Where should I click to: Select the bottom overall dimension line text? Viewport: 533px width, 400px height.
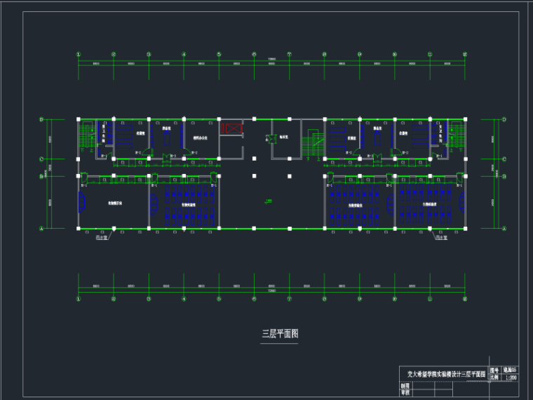pyautogui.click(x=271, y=290)
